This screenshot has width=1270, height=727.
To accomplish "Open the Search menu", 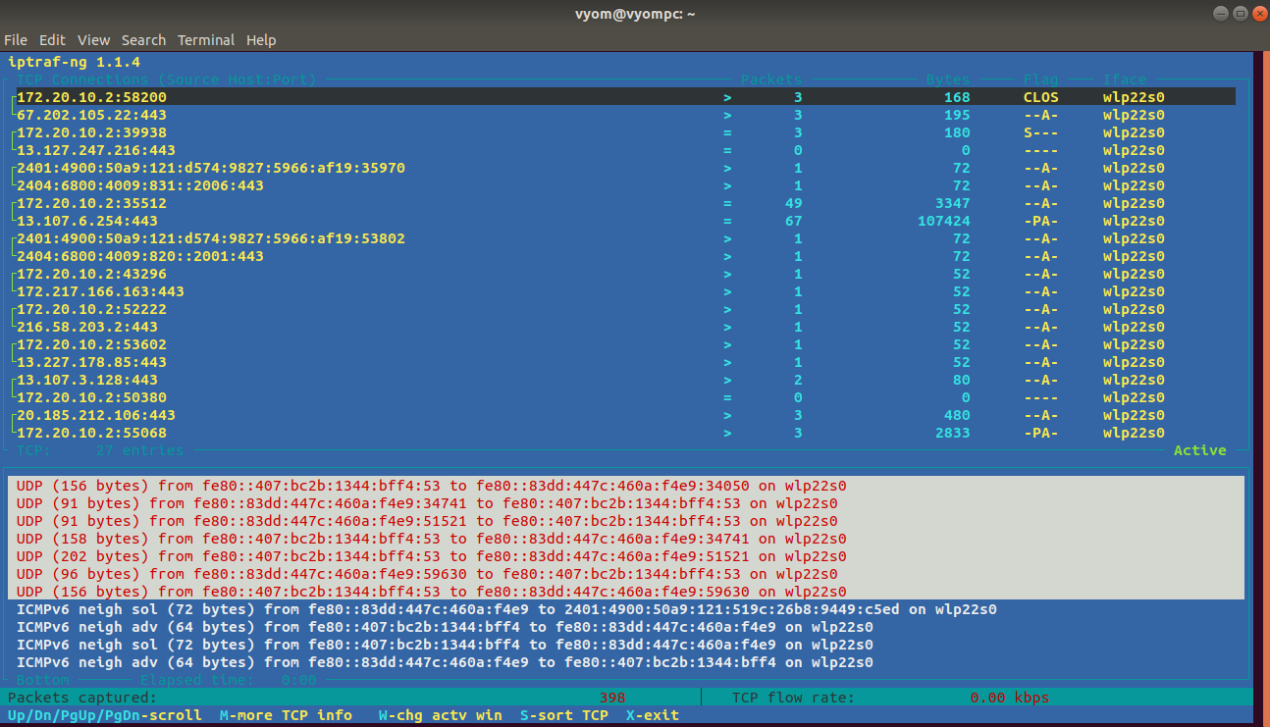I will pyautogui.click(x=143, y=40).
